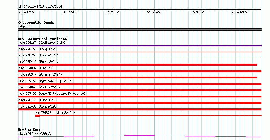Click ruler position 61571050
The height and width of the screenshot is (140, 270).
coord(112,12)
